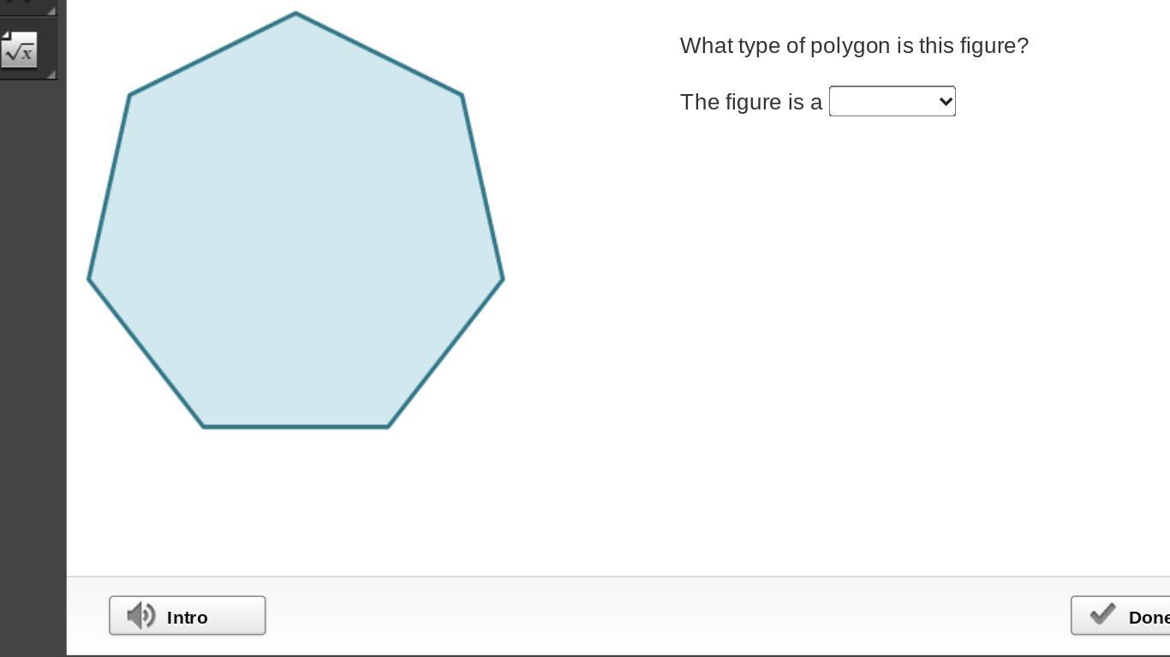Click the upper-left vertex of the polygon
Viewport: 1170px width, 657px height.
coord(129,94)
